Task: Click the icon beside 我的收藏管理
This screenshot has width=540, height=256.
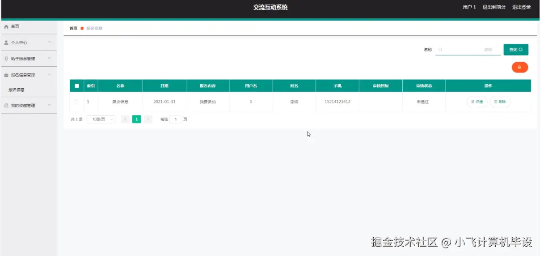Action: click(6, 106)
